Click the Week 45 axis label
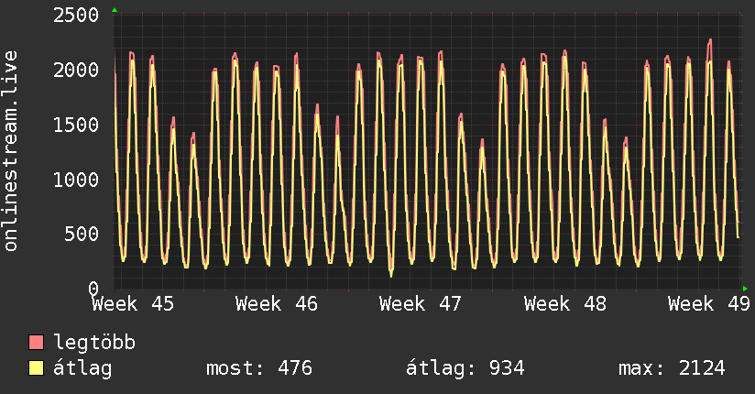The image size is (755, 394). (x=133, y=304)
